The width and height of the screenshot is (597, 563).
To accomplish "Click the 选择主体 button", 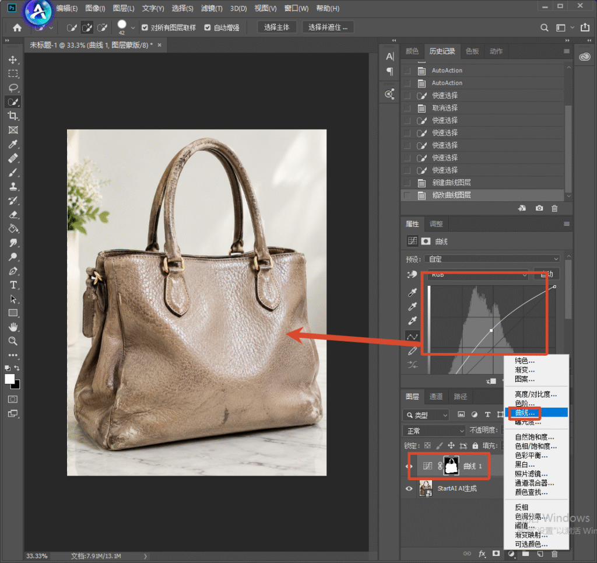I will (x=277, y=27).
